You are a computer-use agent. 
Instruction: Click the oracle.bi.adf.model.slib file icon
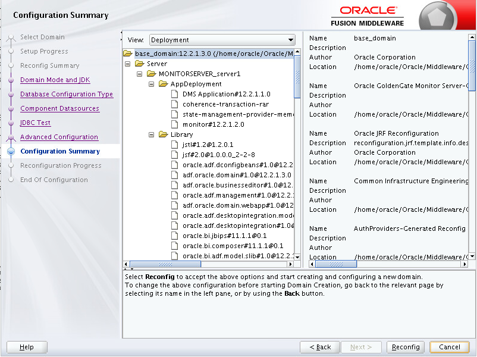175,256
